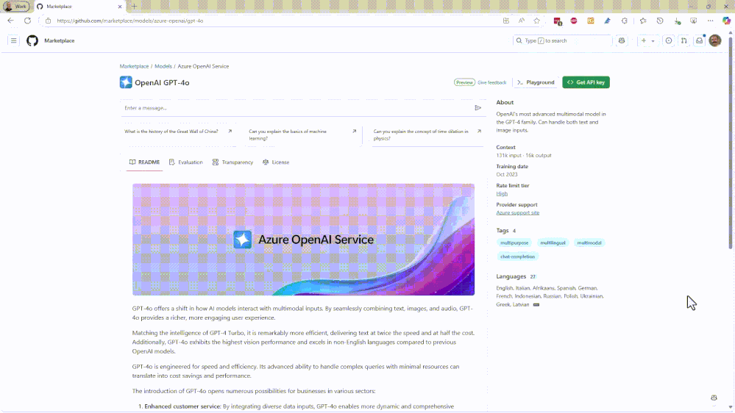Screen dimensions: 735x413
Task: Click the Marketplace breadcrumb link
Action: 134,66
